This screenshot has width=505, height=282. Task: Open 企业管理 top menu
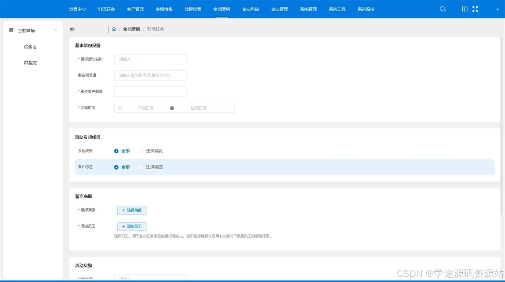point(280,9)
